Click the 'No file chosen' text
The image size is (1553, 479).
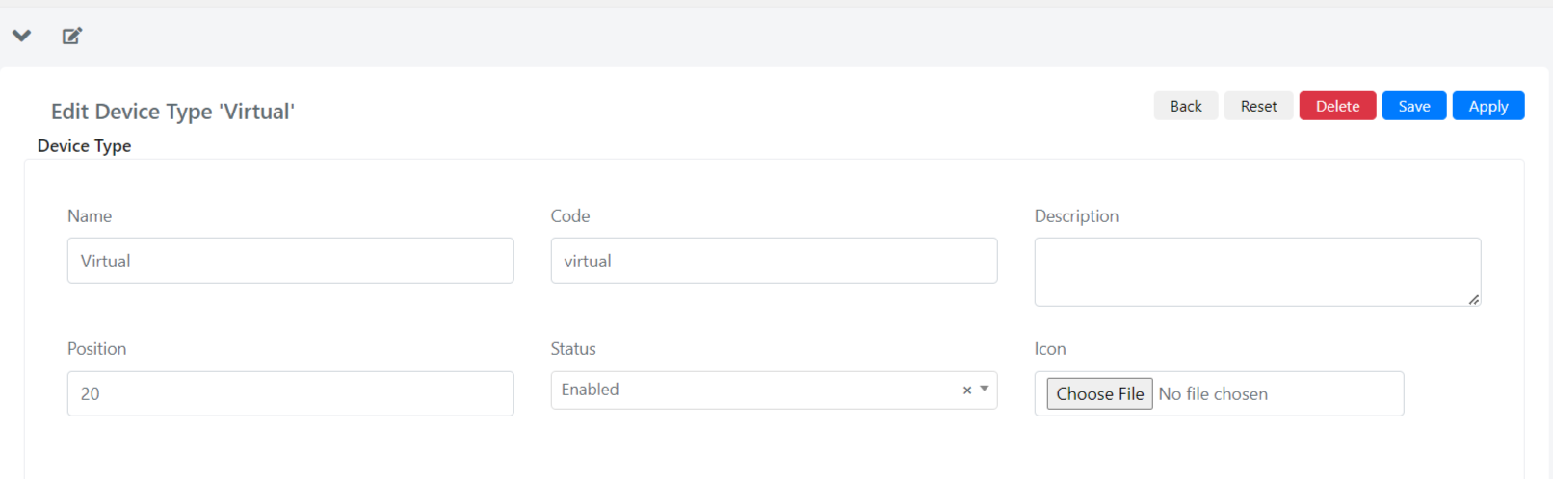[x=1213, y=393]
